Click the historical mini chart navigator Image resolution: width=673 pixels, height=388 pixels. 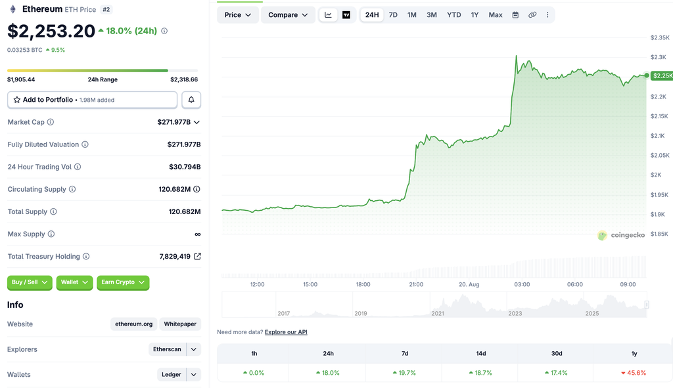click(434, 305)
